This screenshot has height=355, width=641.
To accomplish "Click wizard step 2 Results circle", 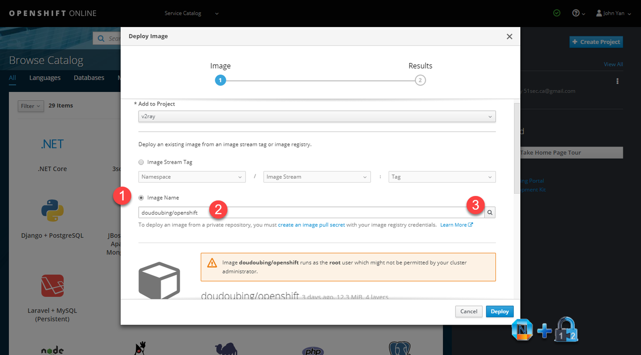I will click(420, 80).
